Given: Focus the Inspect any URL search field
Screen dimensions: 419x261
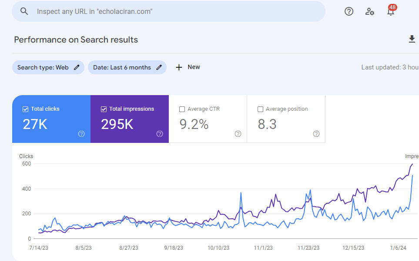Looking at the screenshot, I should click(x=169, y=11).
